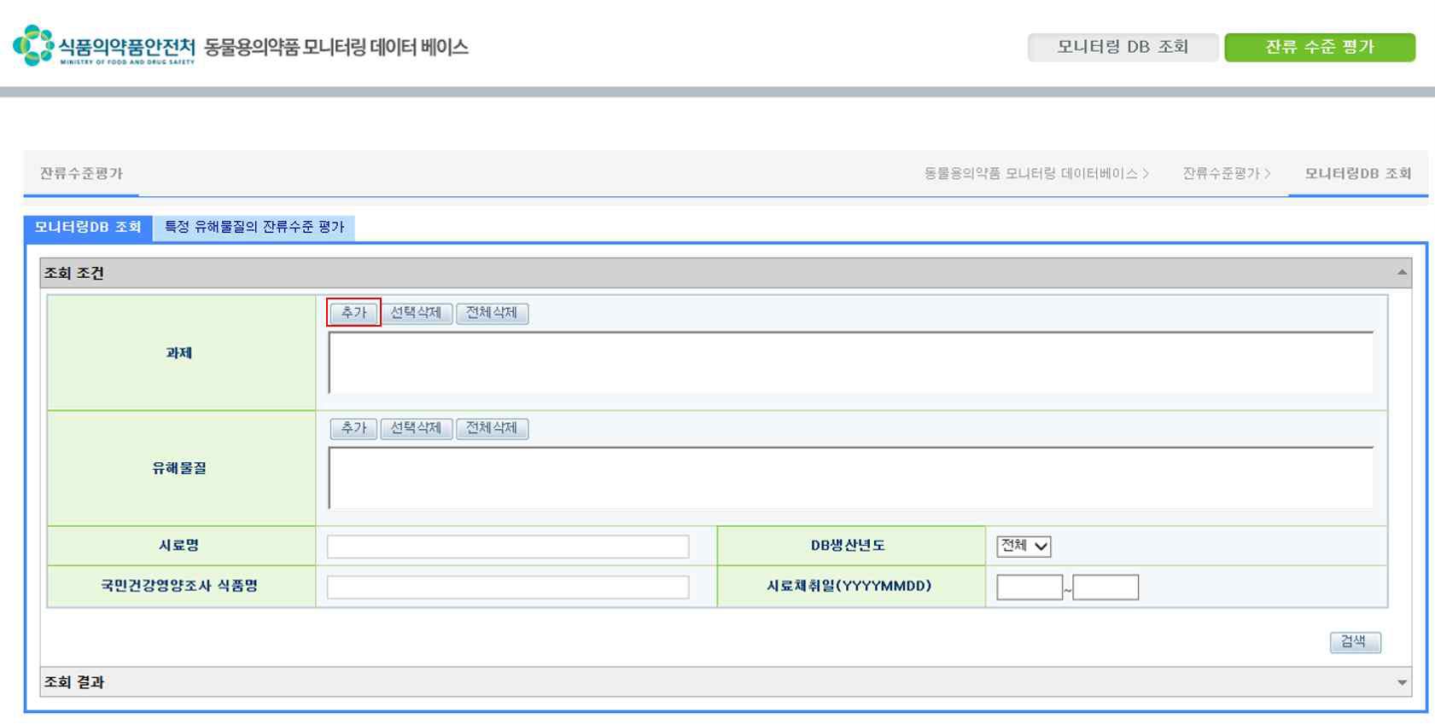Click 추가 button in 유해물질 row
1435x724 pixels.
353,428
